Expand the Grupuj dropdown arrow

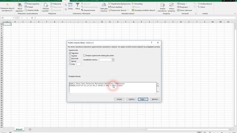point(187,4)
